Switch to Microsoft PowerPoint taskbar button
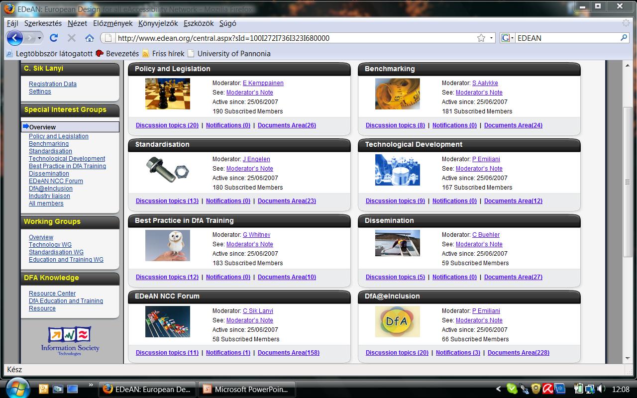 pos(247,390)
